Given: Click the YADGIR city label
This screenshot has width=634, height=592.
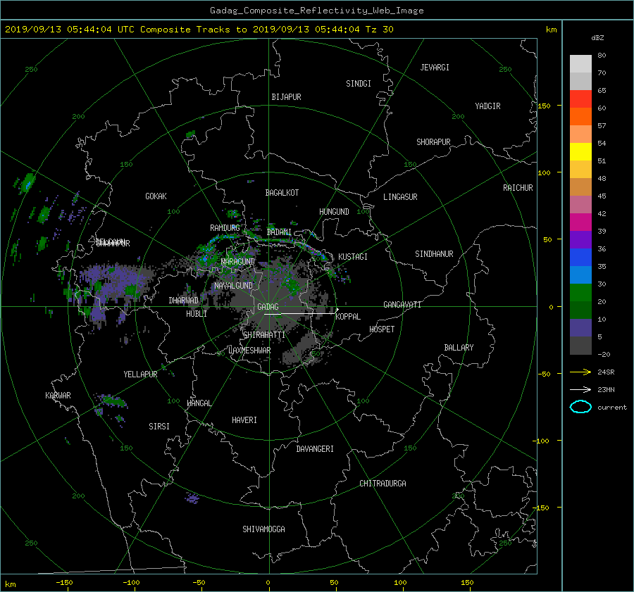Looking at the screenshot, I should 487,106.
